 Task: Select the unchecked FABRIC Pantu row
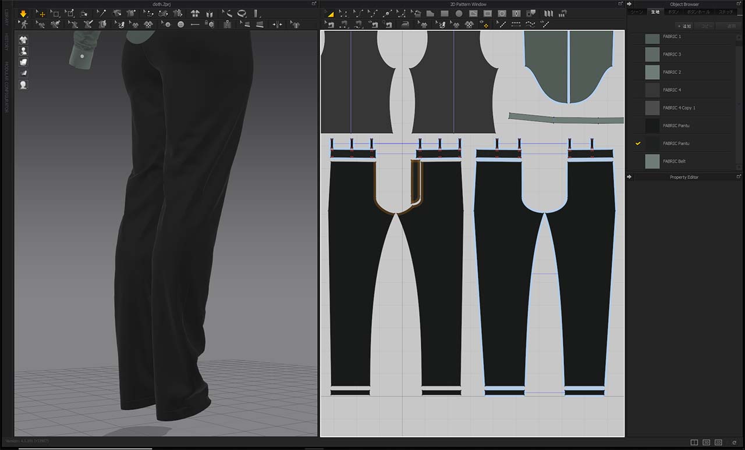pos(683,126)
